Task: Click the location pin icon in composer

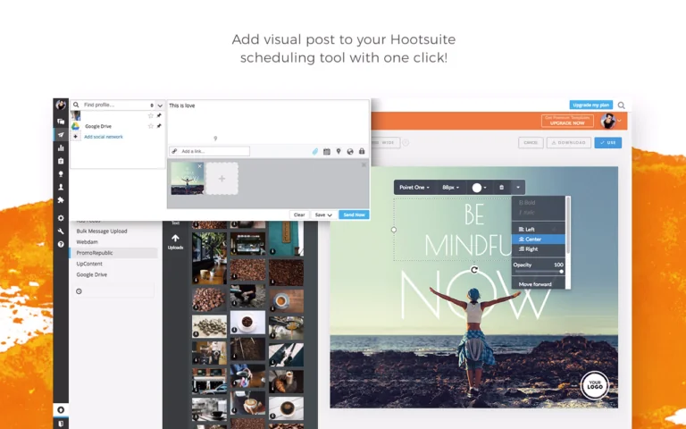Action: (x=339, y=151)
